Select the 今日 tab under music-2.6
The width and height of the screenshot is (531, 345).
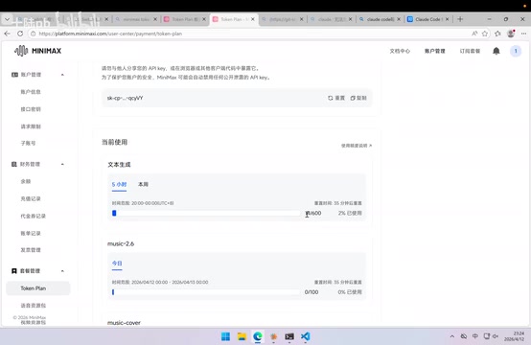[x=117, y=264]
